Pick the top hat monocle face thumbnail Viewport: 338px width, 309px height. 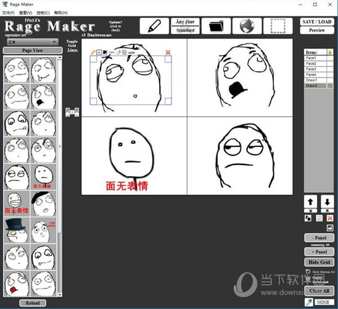click(x=17, y=231)
